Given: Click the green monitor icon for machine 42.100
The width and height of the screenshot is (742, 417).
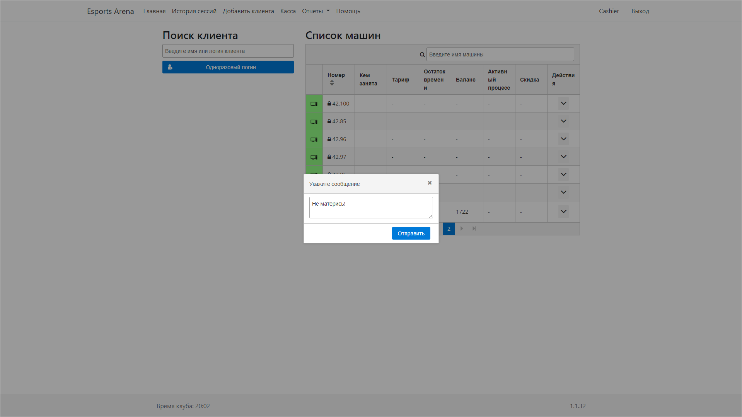Looking at the screenshot, I should point(314,104).
